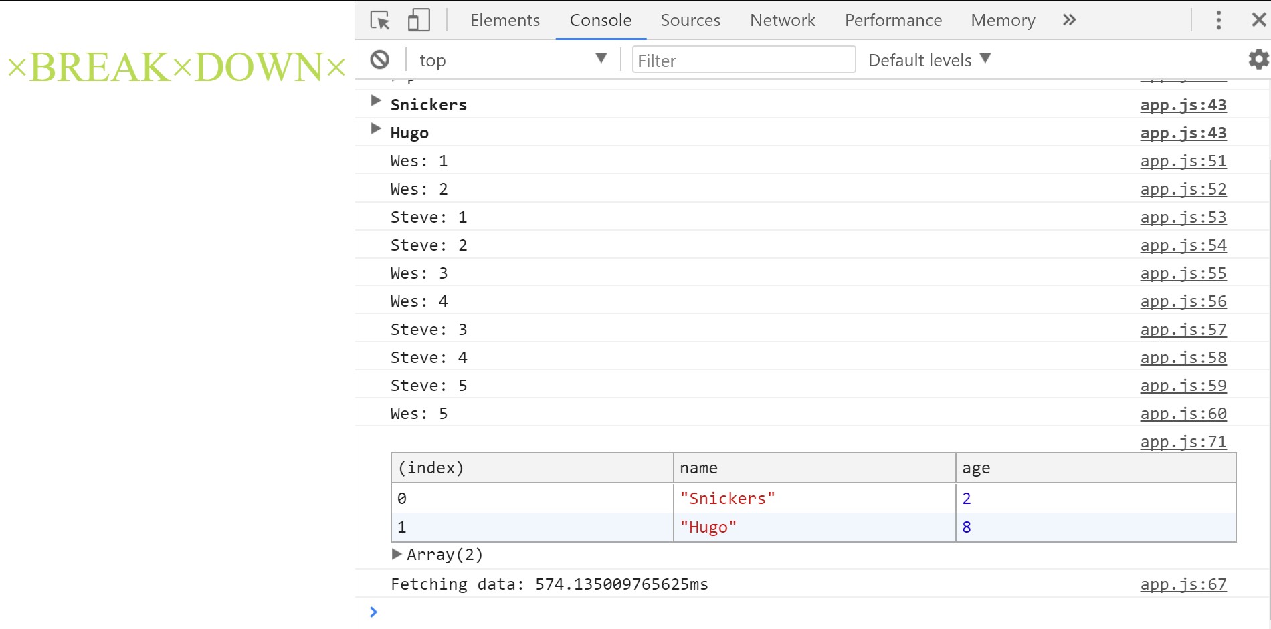Open the app.js:57 source link

[1183, 330]
